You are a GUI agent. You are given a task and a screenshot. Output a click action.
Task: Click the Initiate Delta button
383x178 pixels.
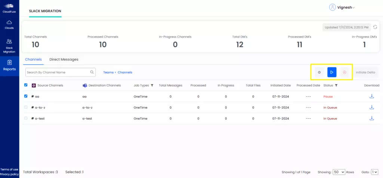pos(365,72)
